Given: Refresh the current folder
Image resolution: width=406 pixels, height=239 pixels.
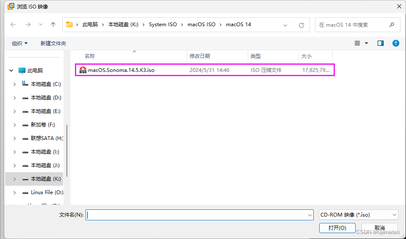Looking at the screenshot, I should (x=301, y=25).
